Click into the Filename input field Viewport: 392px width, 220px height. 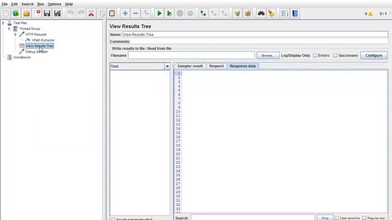[x=192, y=56]
